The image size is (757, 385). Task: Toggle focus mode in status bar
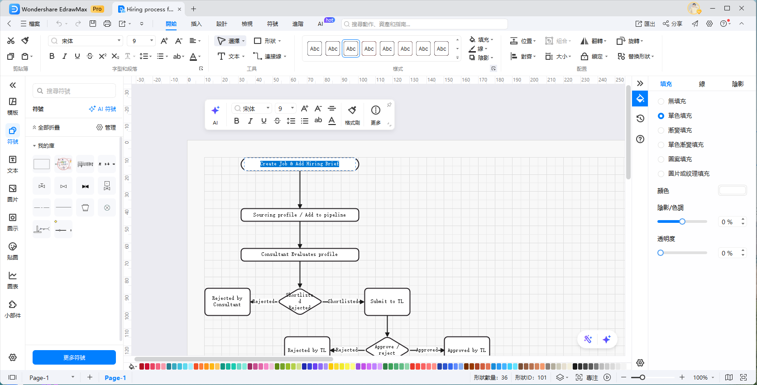coord(587,377)
